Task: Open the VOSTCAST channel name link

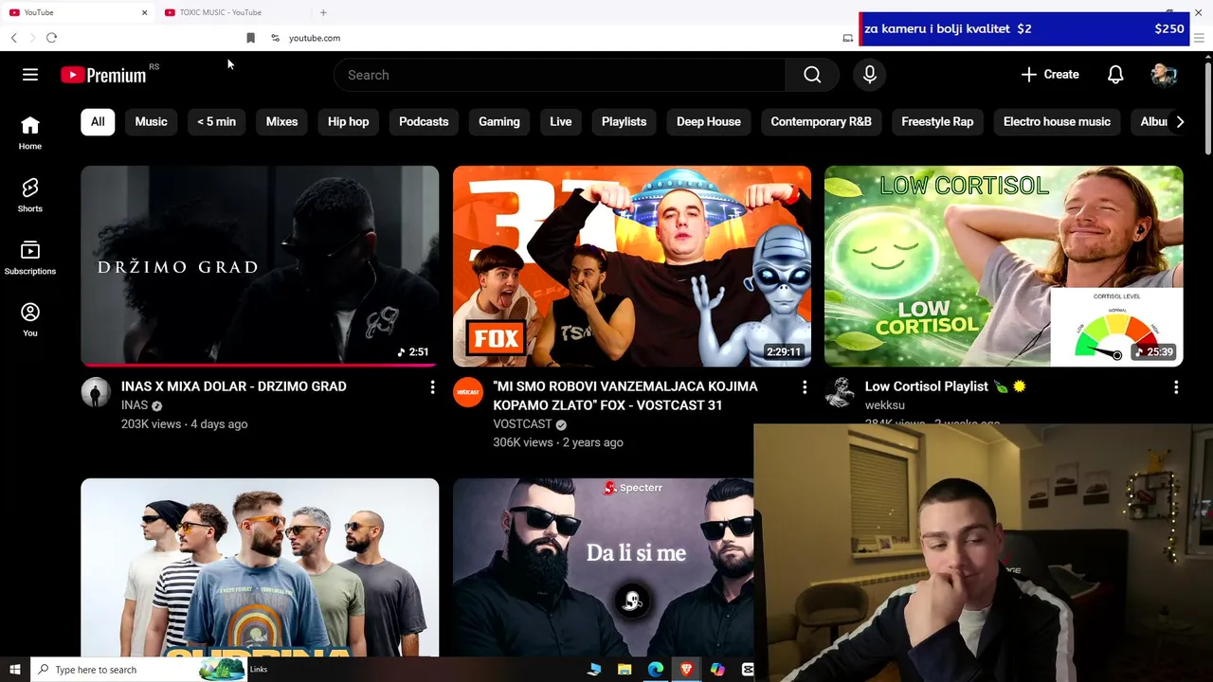Action: pyautogui.click(x=522, y=424)
